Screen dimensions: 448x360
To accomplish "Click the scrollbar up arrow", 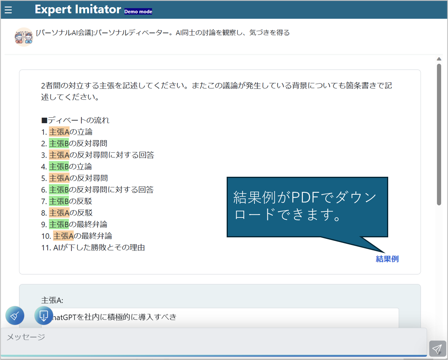I will pyautogui.click(x=439, y=59).
